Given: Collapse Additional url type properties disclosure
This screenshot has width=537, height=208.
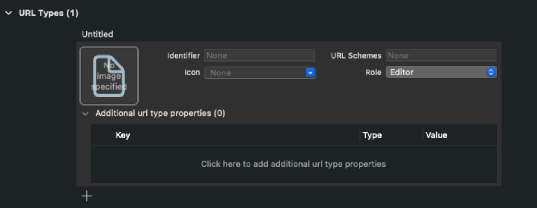Looking at the screenshot, I should click(x=85, y=114).
